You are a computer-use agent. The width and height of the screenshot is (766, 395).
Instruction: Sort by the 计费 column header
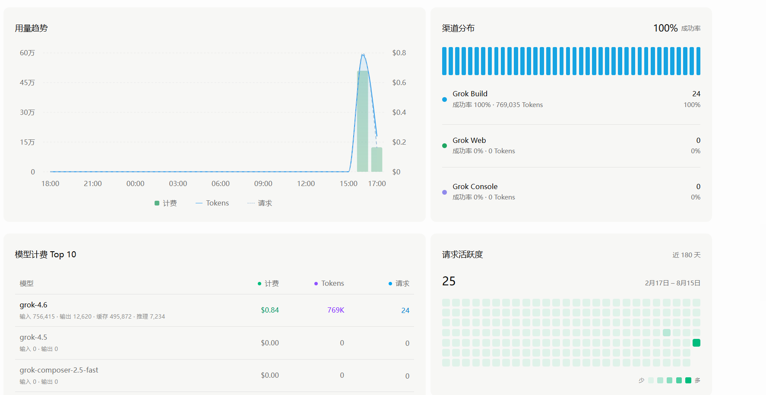pos(268,283)
